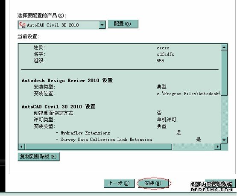
Task: Click the AutoCAD Civil 3D product icon
Action: point(22,25)
